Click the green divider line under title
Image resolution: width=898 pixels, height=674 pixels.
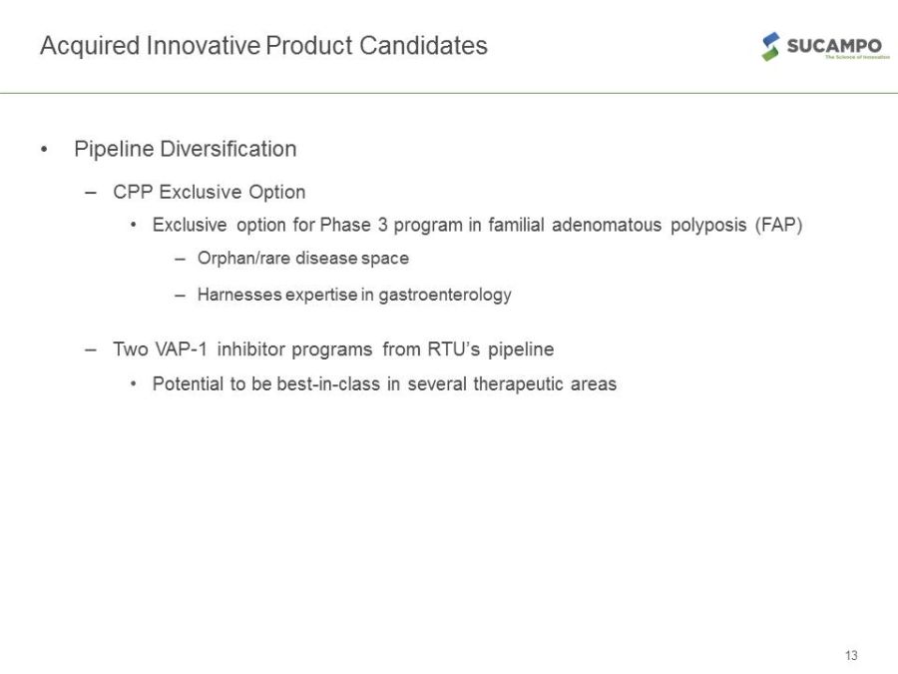click(x=449, y=93)
